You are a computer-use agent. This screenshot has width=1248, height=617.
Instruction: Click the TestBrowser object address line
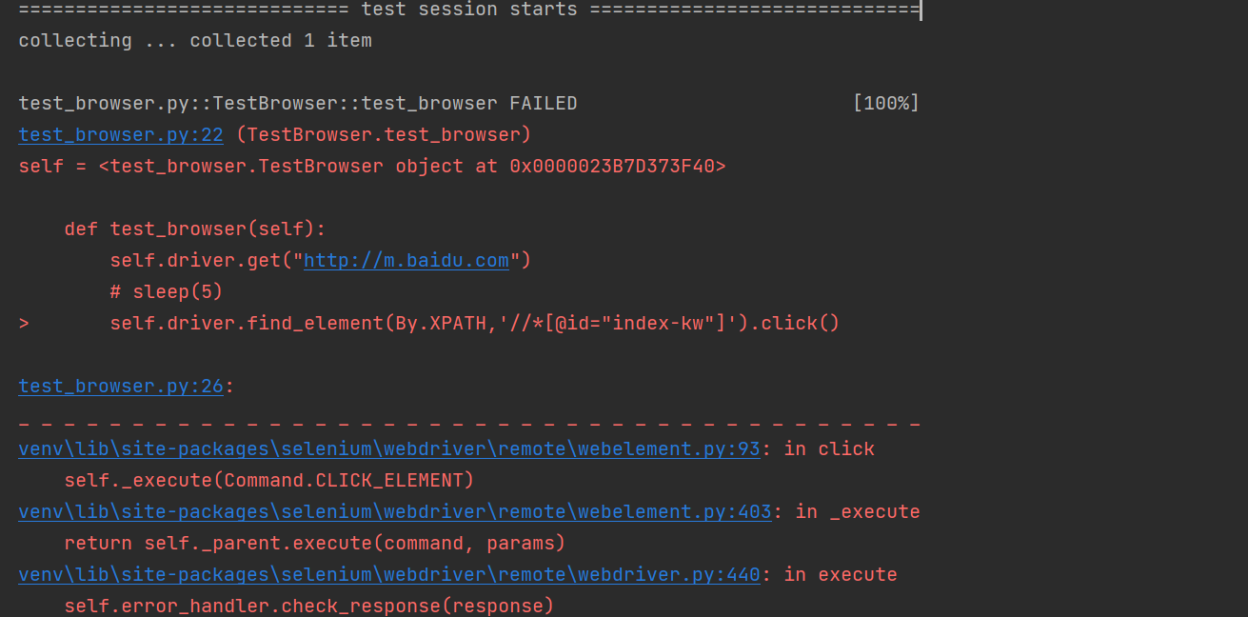tap(372, 166)
